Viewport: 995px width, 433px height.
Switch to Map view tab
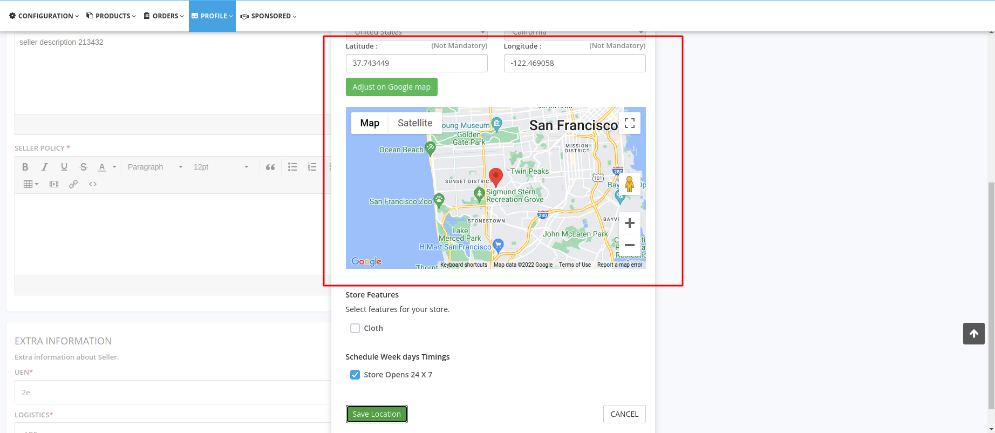pyautogui.click(x=370, y=123)
